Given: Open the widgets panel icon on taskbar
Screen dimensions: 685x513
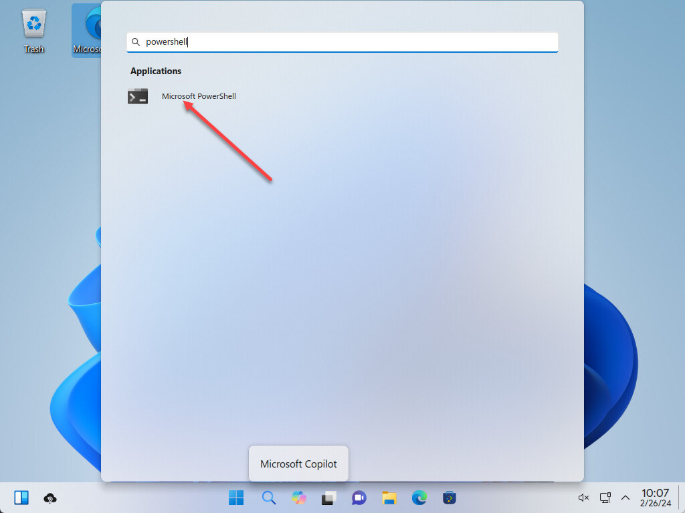Looking at the screenshot, I should 21,498.
